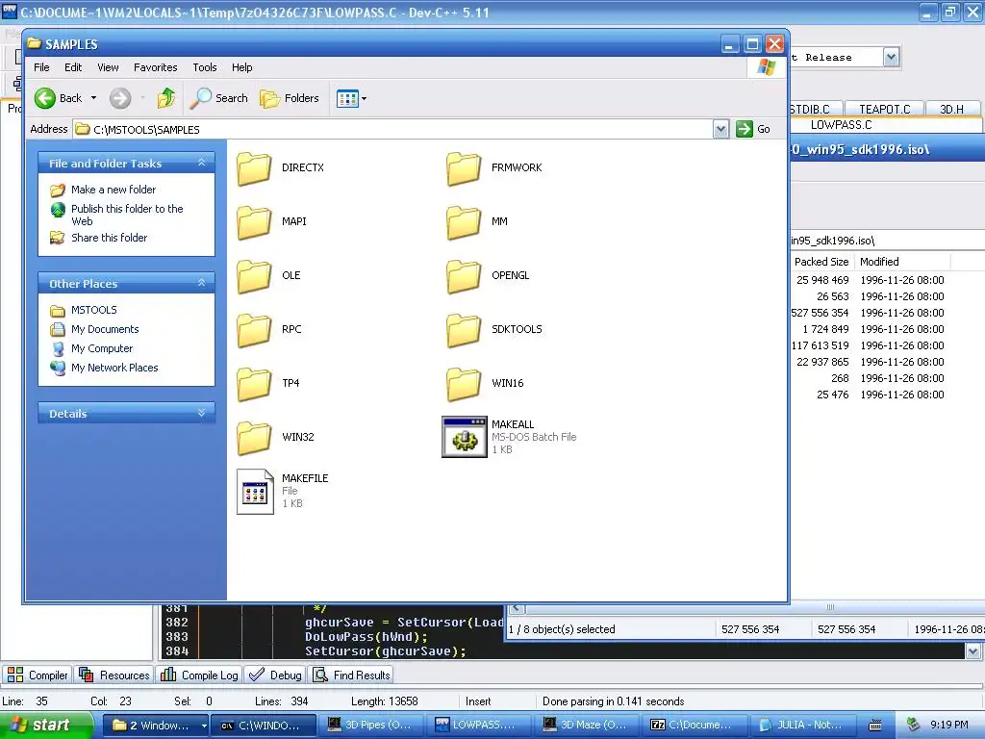Go to My Documents
The width and height of the screenshot is (985, 739).
[x=105, y=329]
